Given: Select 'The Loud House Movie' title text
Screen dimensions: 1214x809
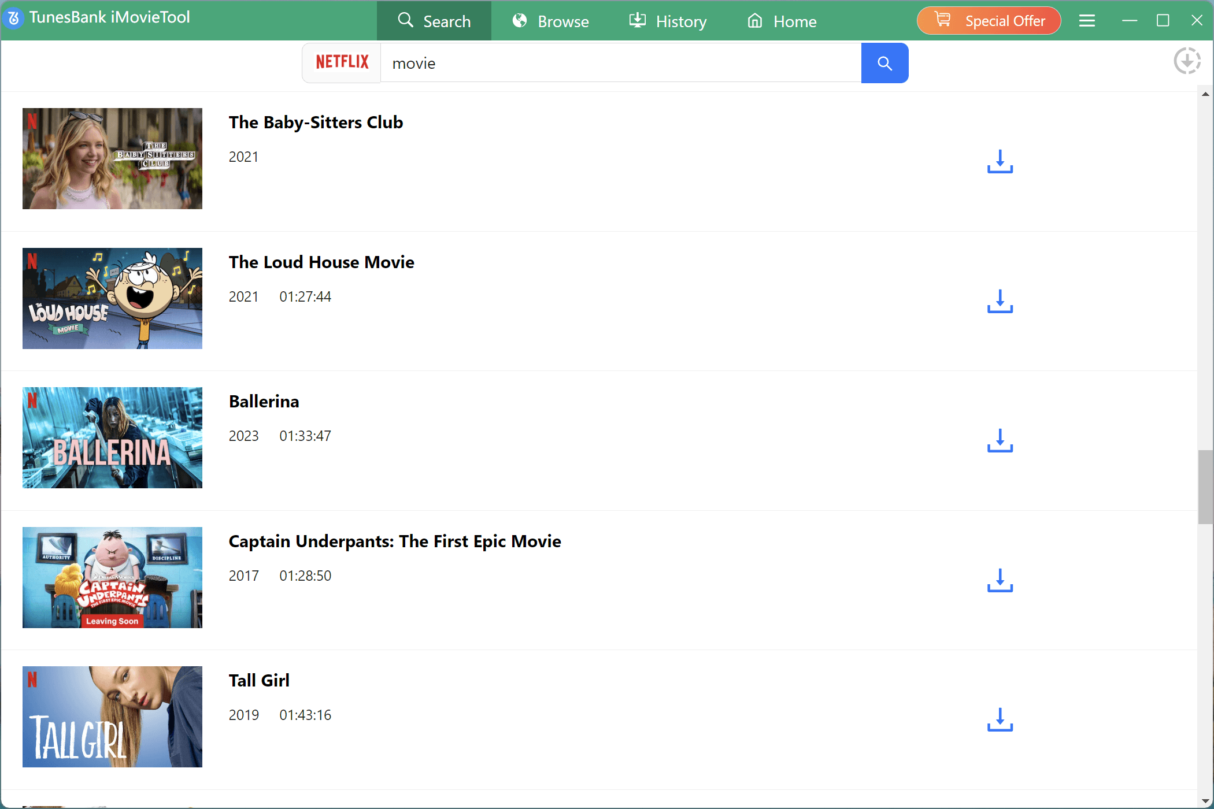Looking at the screenshot, I should point(321,262).
